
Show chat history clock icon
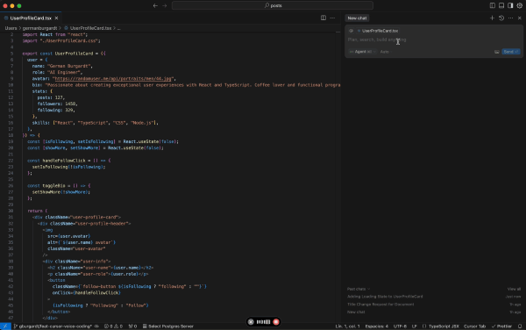pyautogui.click(x=501, y=18)
